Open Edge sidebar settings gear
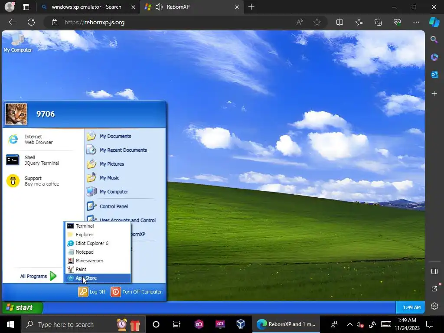 [x=434, y=306]
